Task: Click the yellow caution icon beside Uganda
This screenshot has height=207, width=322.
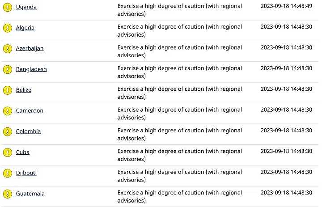Action: [x=7, y=7]
